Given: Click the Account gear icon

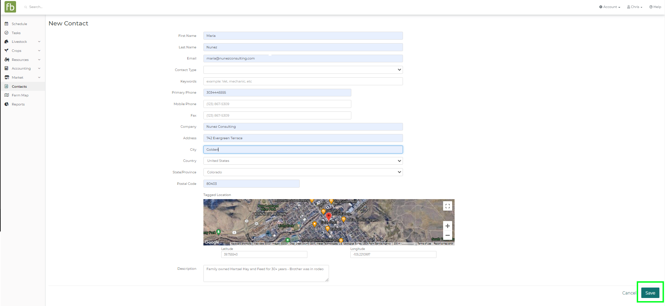Looking at the screenshot, I should click(x=601, y=7).
